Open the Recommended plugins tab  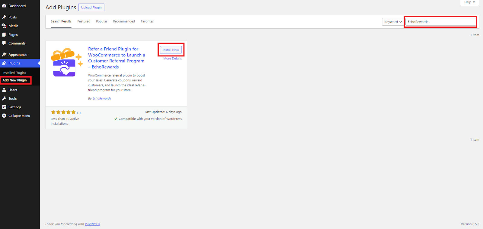coord(124,21)
